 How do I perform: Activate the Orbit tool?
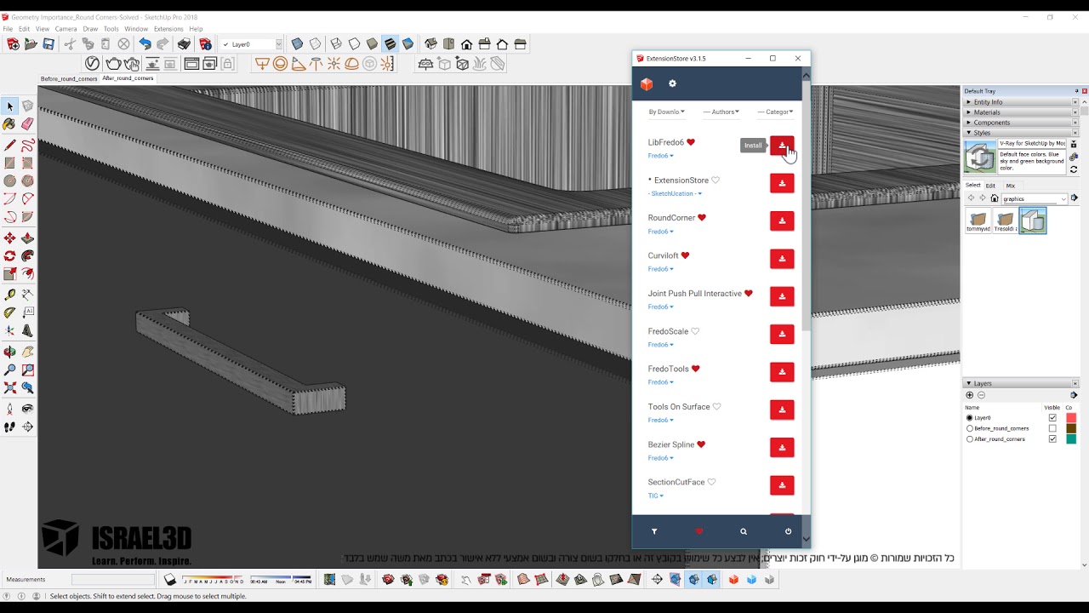tap(10, 352)
